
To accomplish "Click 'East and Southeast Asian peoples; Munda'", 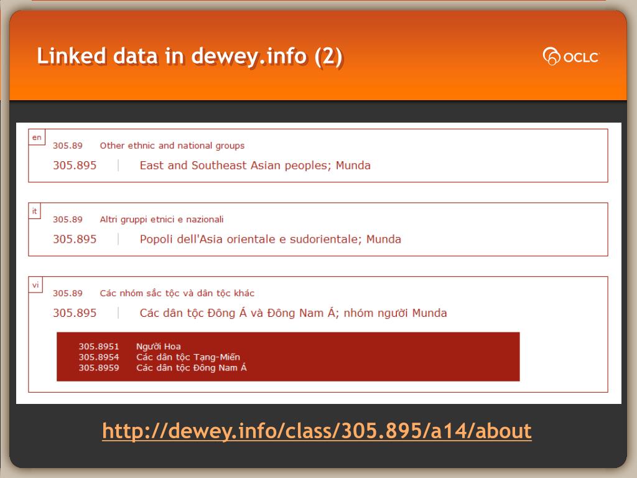I will 255,166.
